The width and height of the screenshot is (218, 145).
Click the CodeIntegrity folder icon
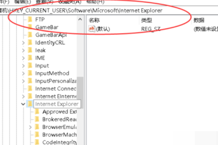point(37,142)
